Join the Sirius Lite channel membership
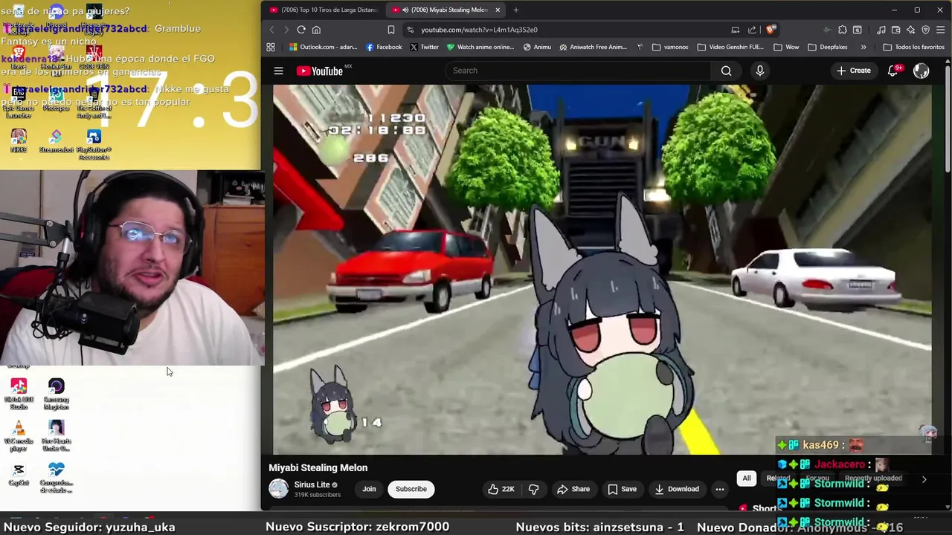 369,489
